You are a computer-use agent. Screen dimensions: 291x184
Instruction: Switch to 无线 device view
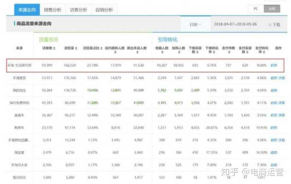coord(272,8)
